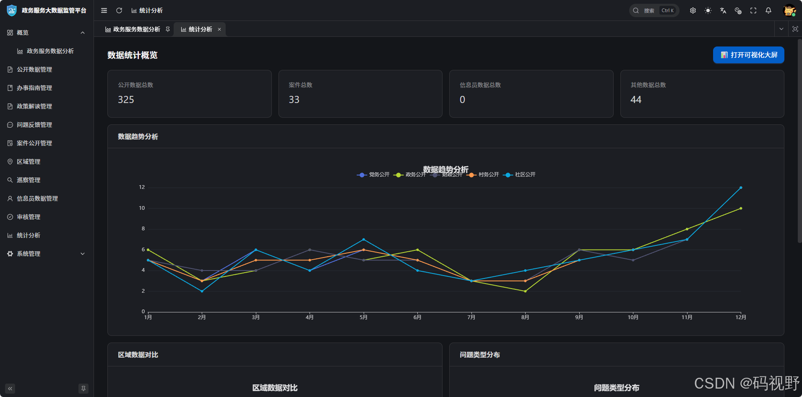Viewport: 802px width, 397px height.
Task: Open the settings gear icon in header
Action: (x=693, y=10)
